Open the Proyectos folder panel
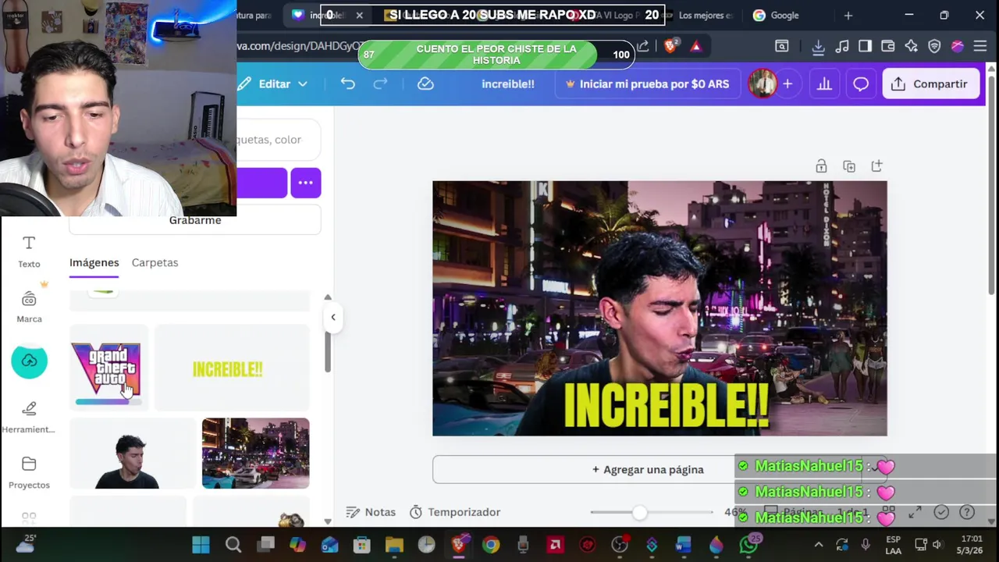This screenshot has height=562, width=999. (29, 472)
